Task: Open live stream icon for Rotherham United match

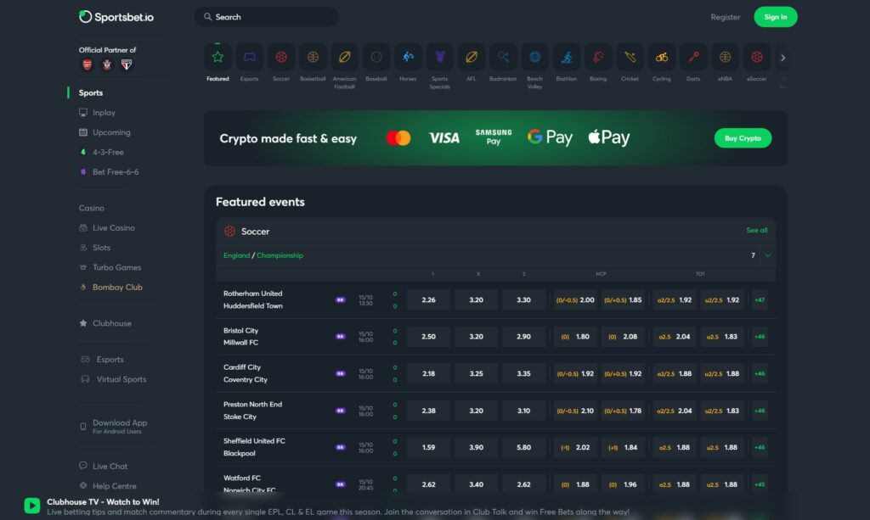Action: click(341, 299)
